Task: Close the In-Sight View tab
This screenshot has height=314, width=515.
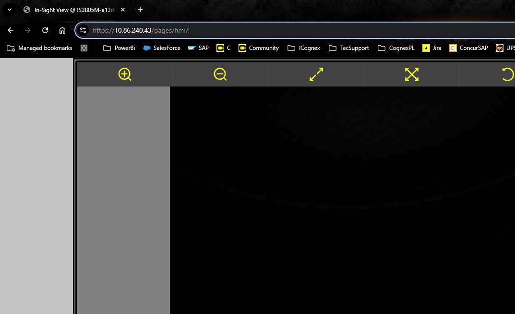Action: click(123, 10)
